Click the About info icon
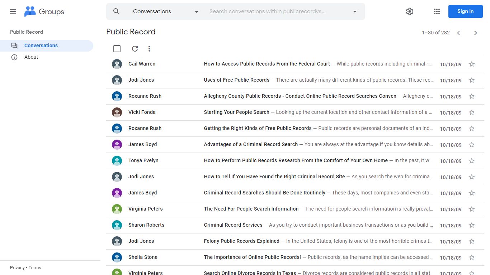The height and width of the screenshot is (275, 490). coord(14,57)
